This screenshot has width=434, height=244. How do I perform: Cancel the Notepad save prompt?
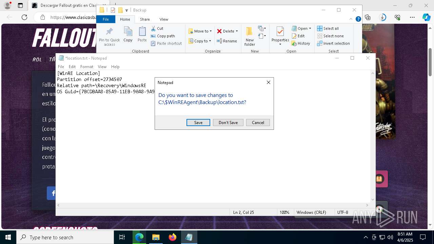tap(258, 123)
